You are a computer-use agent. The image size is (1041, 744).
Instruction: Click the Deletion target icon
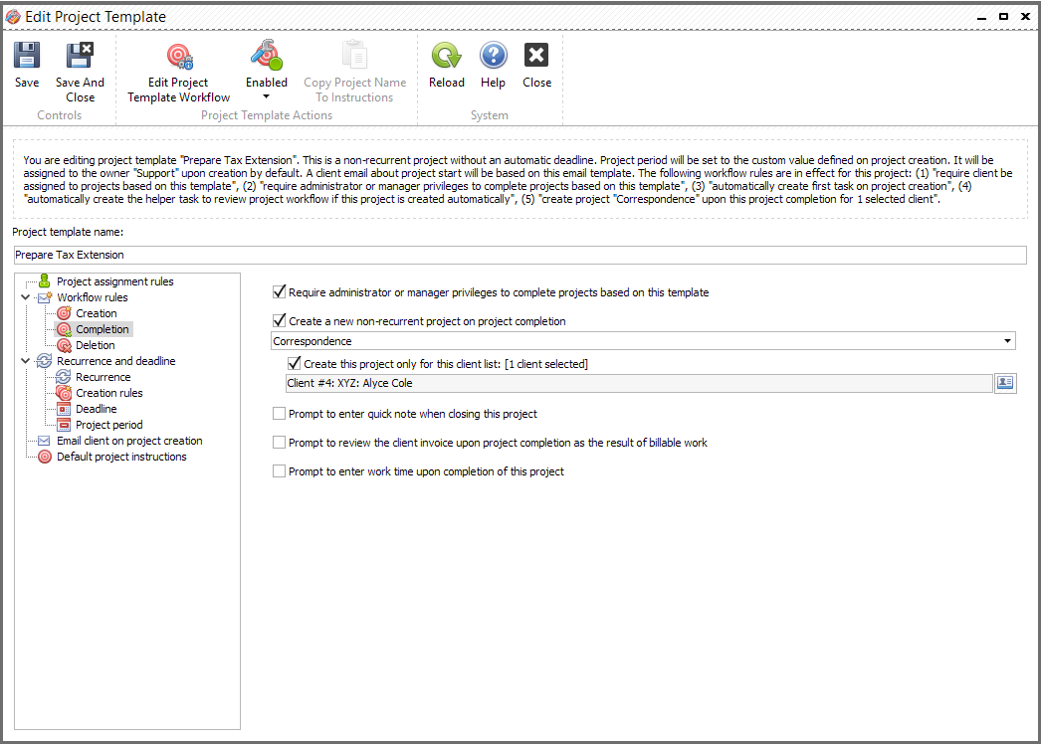coord(64,345)
